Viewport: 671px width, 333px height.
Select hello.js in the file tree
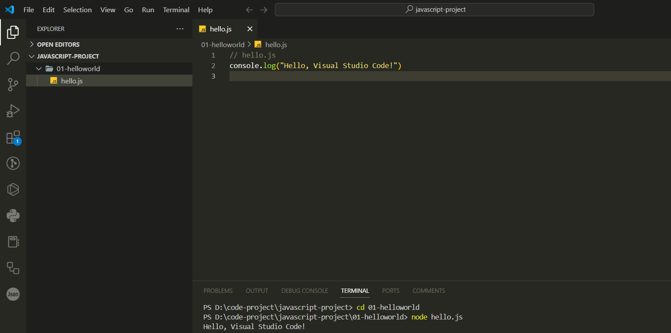[109, 81]
